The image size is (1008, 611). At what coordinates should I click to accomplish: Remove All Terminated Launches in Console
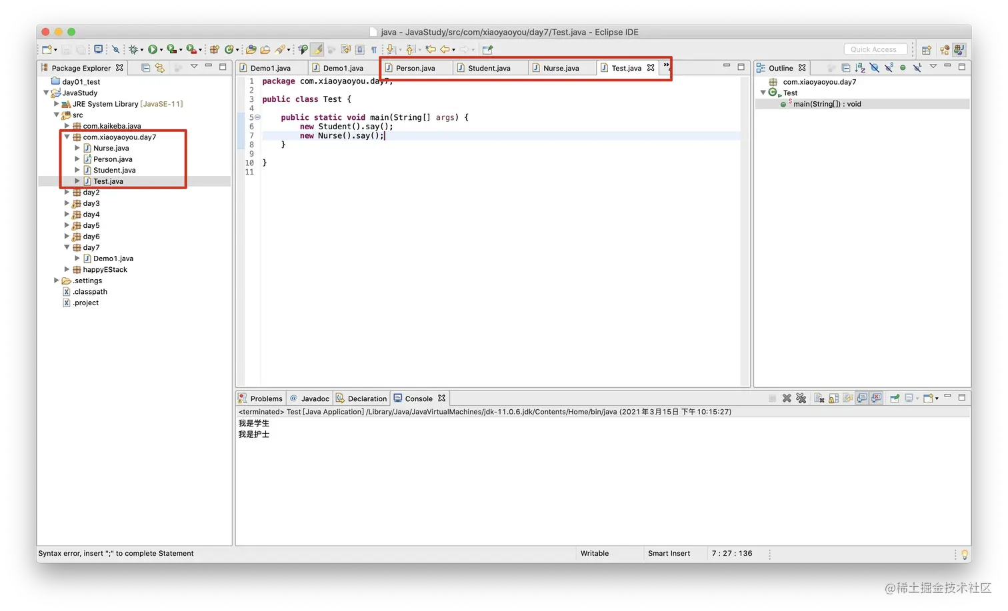point(801,398)
